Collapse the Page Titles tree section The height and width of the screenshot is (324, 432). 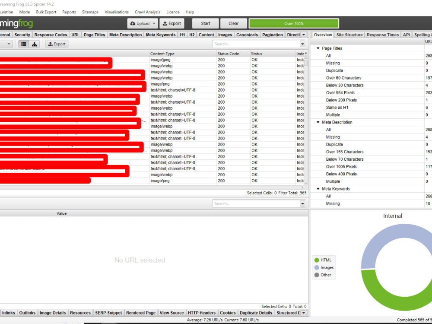(318, 48)
